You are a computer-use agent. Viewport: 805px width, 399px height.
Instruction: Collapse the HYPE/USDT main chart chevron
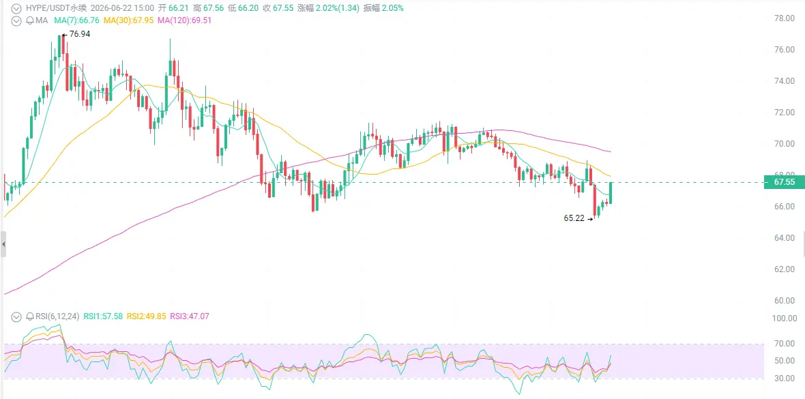tap(17, 8)
